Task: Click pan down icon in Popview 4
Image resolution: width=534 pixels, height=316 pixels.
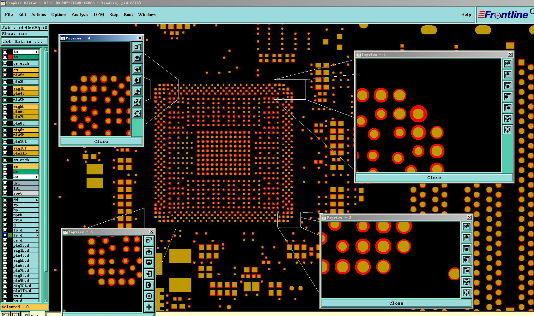Action: [137, 69]
